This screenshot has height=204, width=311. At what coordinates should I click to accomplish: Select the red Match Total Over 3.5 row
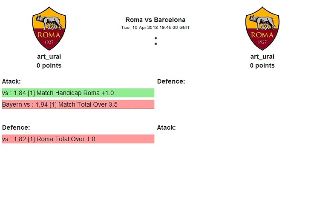[x=78, y=105]
